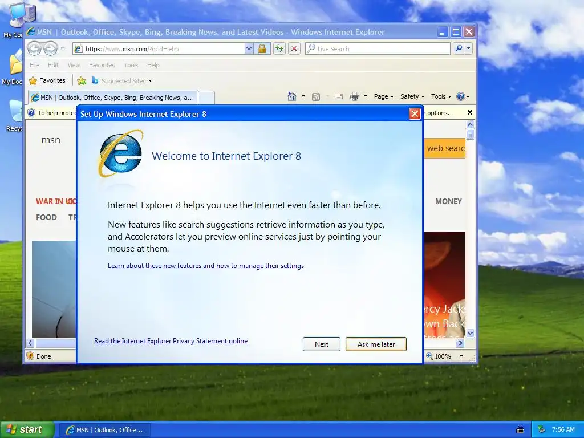Click the Windows Start button
Image resolution: width=584 pixels, height=438 pixels.
pos(27,429)
